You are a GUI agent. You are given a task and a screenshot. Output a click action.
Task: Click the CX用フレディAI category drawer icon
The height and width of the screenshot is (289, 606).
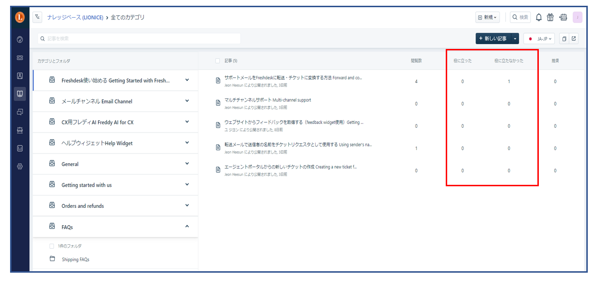(52, 121)
